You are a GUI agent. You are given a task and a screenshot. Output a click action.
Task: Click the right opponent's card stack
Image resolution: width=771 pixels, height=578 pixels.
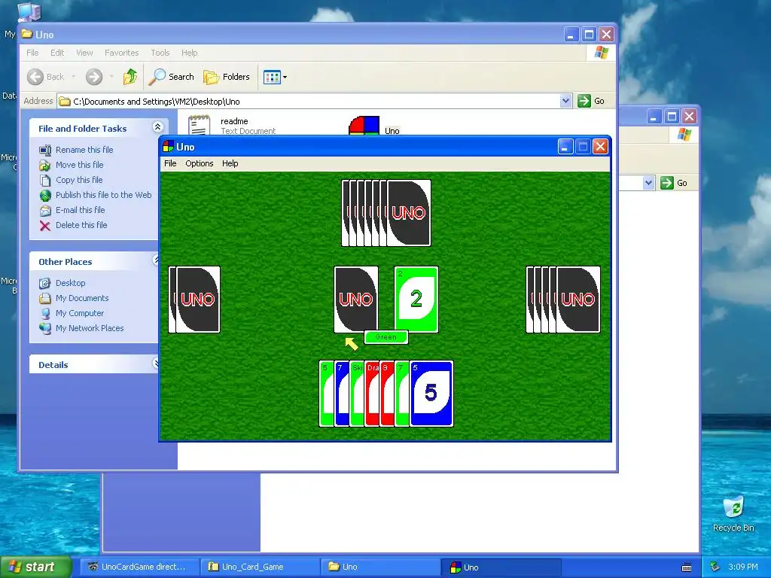(x=563, y=300)
